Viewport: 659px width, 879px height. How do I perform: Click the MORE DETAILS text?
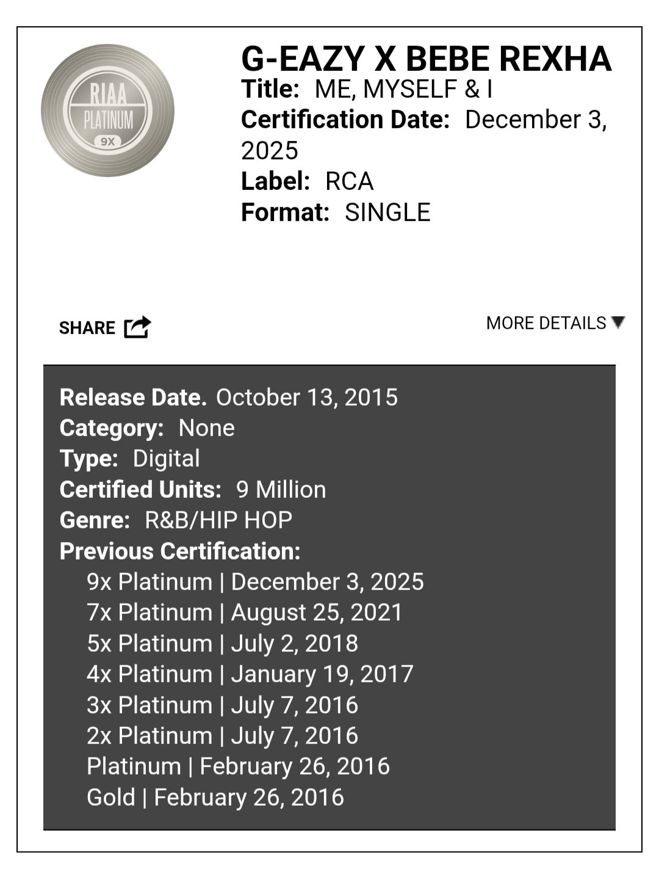(546, 323)
